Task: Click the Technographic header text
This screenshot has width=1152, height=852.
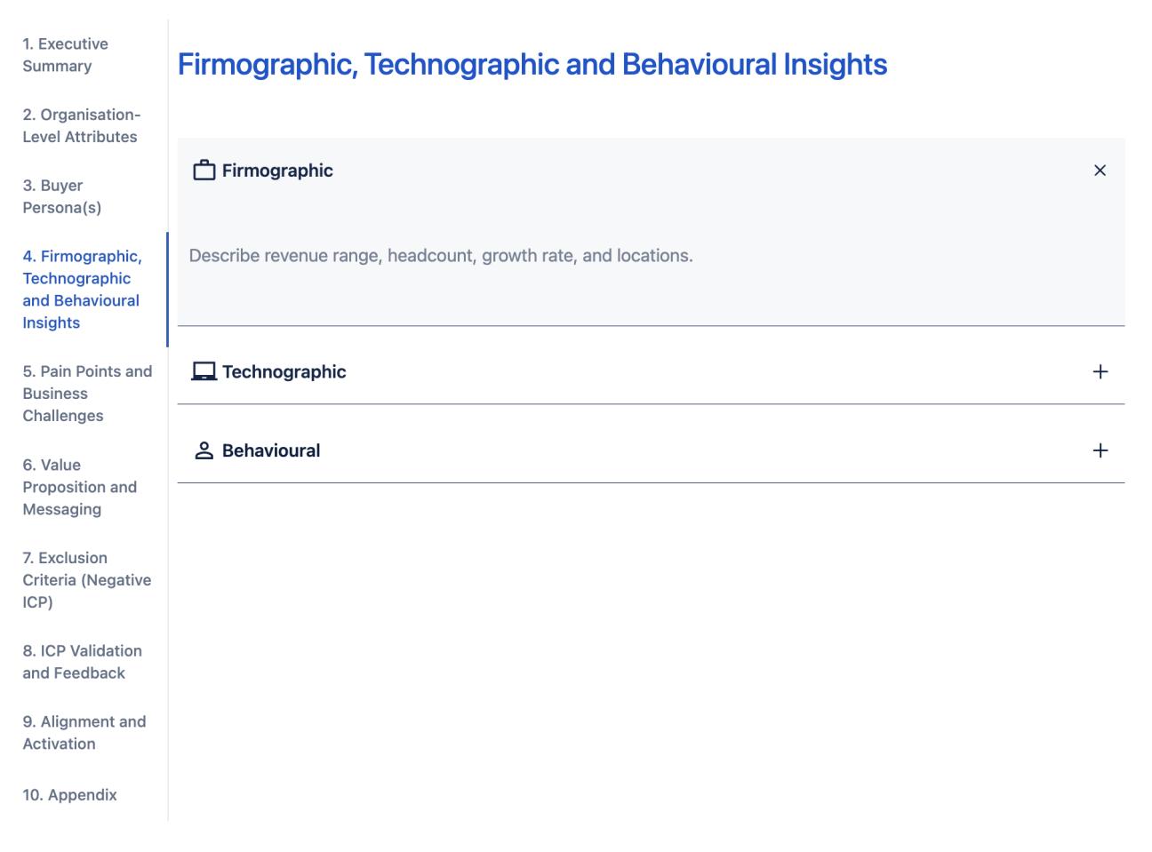Action: (286, 372)
